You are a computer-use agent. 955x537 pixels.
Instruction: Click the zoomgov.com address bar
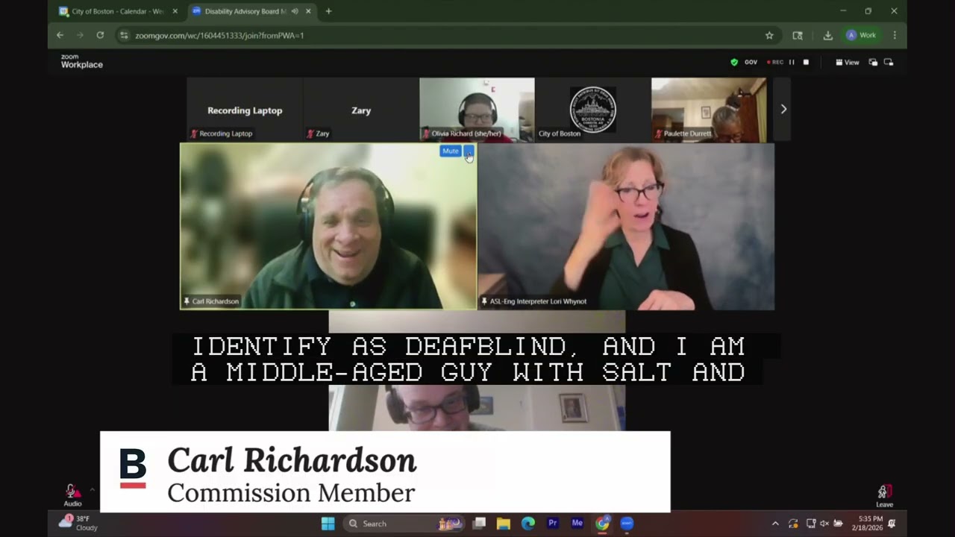(448, 35)
